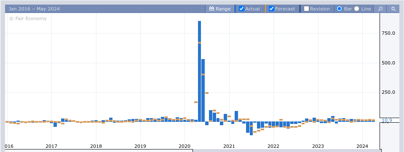
Task: Click the second tallest bar near 500
Action: pyautogui.click(x=203, y=90)
